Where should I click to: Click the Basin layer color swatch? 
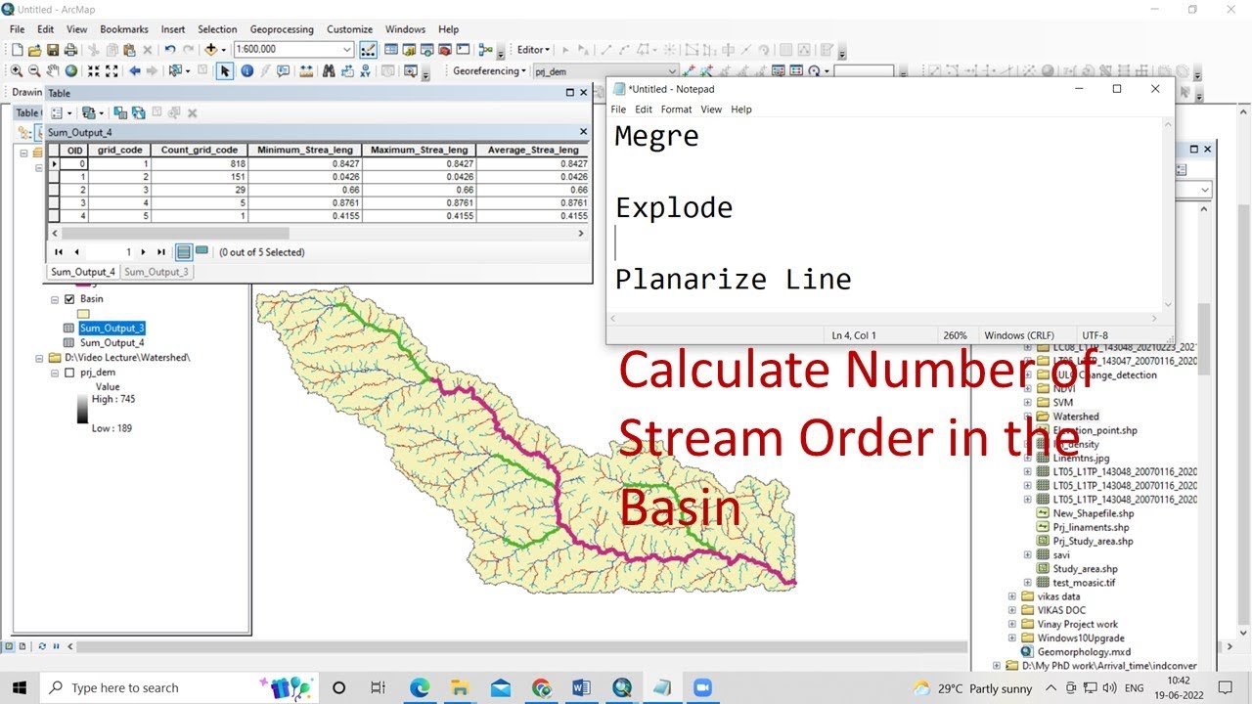click(83, 313)
